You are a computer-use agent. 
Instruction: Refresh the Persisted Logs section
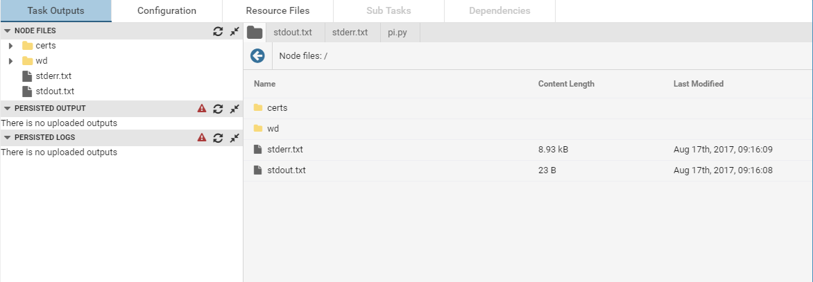218,138
